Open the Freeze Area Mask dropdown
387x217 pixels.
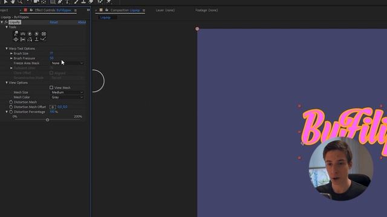(67, 63)
